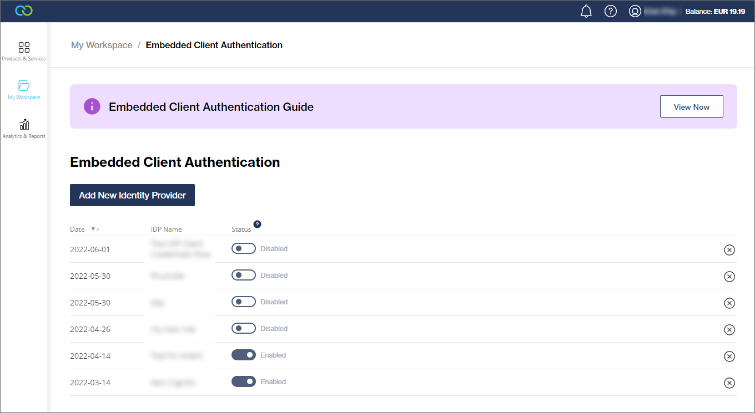This screenshot has height=413, width=755.
Task: Click Balance EUR 19.19 text
Action: [x=715, y=11]
